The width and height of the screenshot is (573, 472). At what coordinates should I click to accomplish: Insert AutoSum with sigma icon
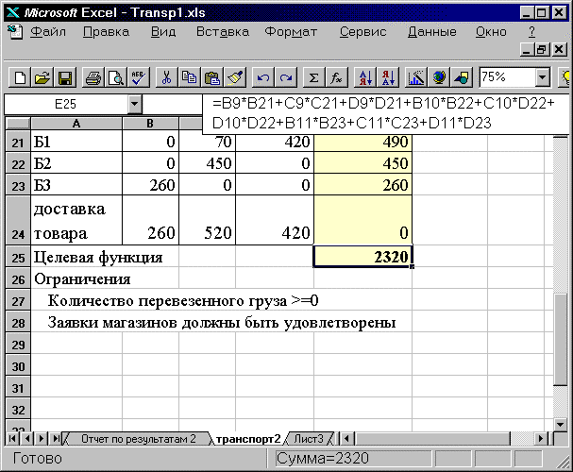tap(313, 77)
